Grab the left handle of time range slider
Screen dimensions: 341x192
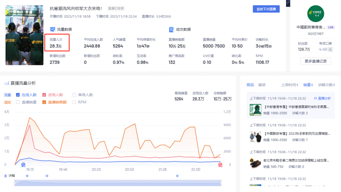point(15,183)
